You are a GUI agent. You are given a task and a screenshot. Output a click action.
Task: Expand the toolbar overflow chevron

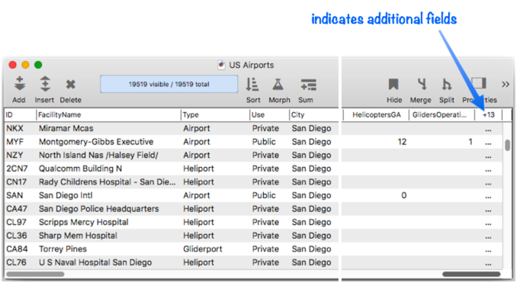(x=506, y=85)
